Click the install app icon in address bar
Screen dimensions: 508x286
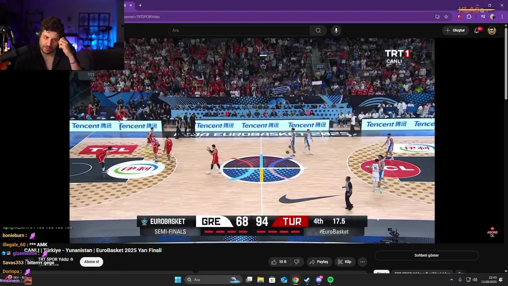[437, 17]
